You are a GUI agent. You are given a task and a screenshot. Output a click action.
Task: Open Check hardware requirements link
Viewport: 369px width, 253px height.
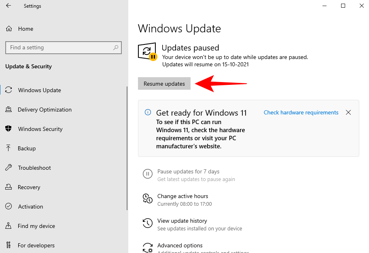(301, 113)
